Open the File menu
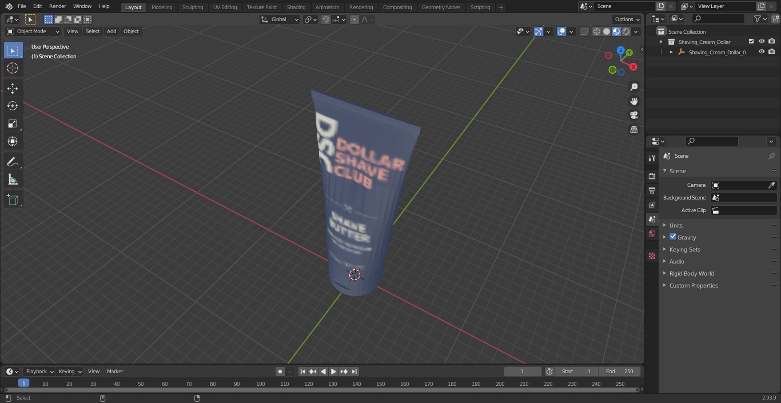Screen dimensions: 781x403 (22, 6)
